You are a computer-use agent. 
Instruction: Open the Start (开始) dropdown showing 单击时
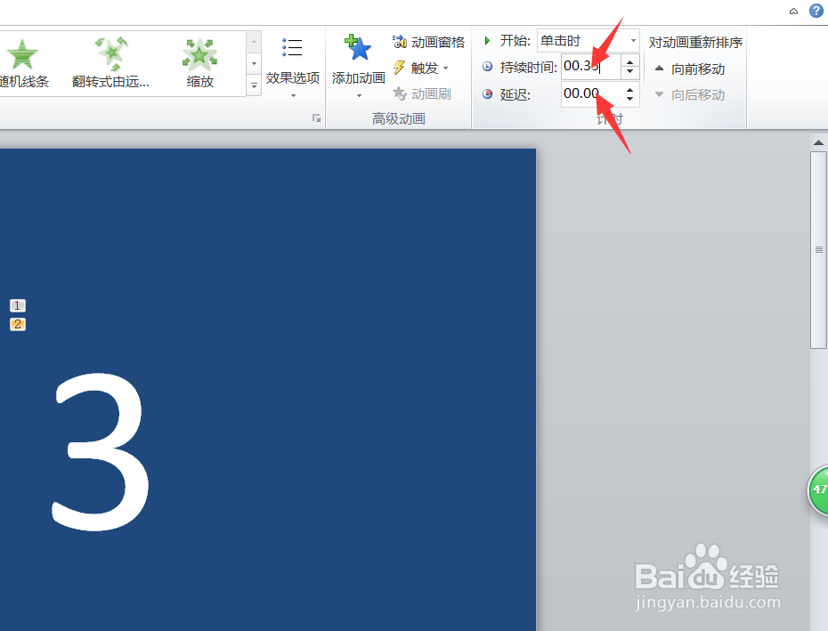click(x=589, y=41)
